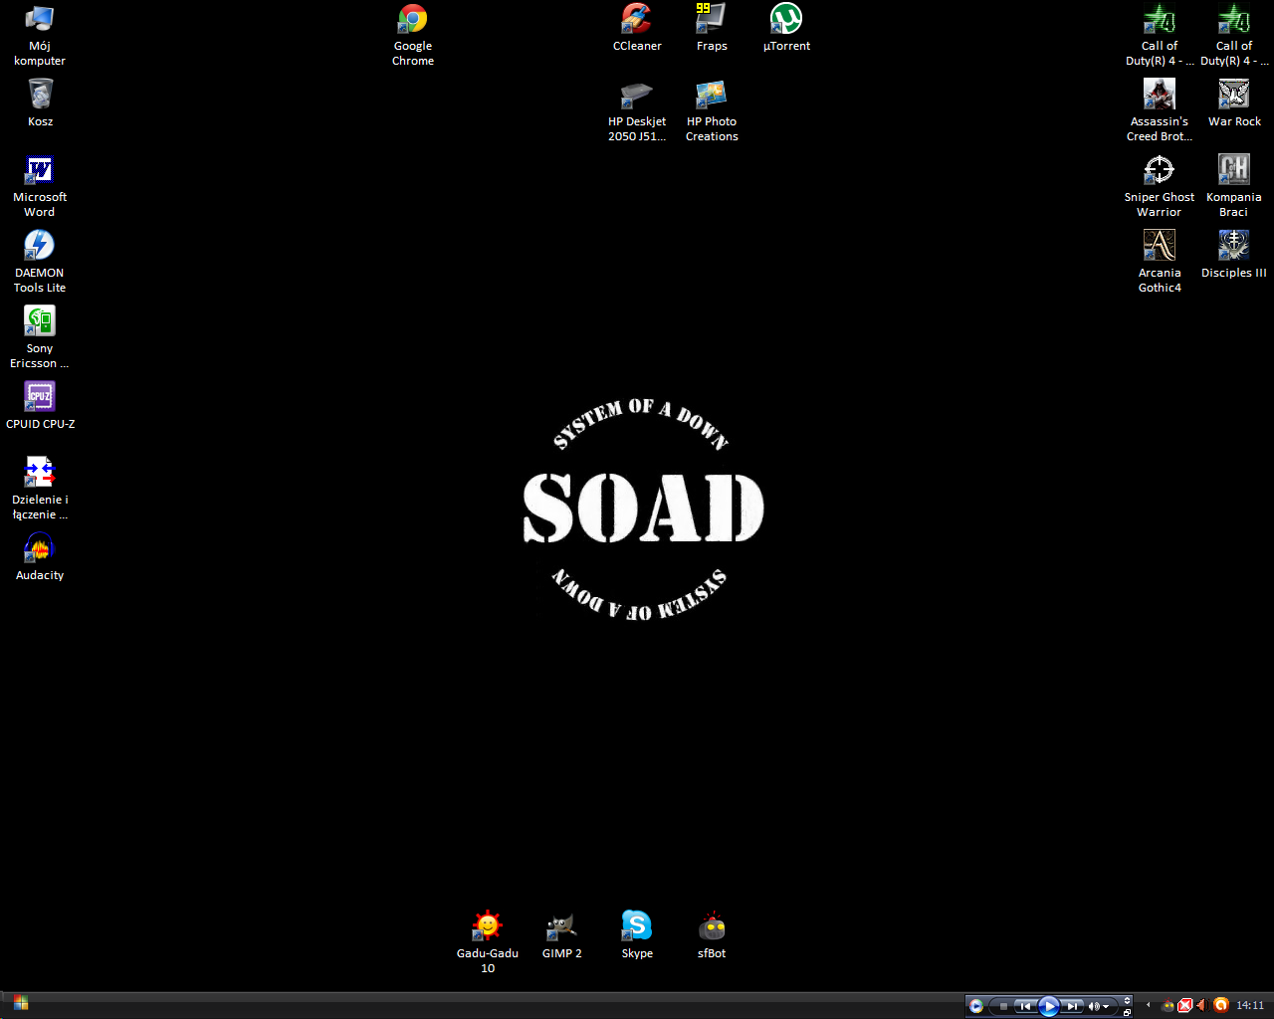Click the HP Photo Creations icon
Image resolution: width=1274 pixels, height=1019 pixels.
pyautogui.click(x=712, y=110)
